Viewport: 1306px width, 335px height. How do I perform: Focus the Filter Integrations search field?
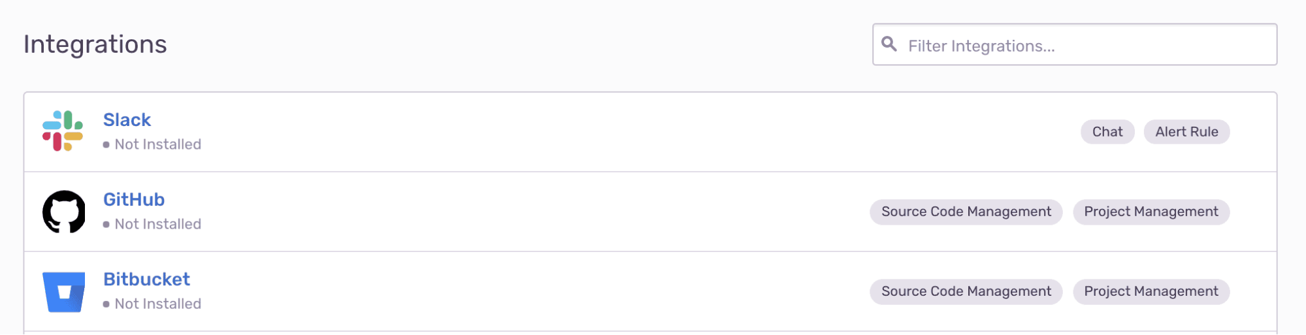pos(1075,44)
